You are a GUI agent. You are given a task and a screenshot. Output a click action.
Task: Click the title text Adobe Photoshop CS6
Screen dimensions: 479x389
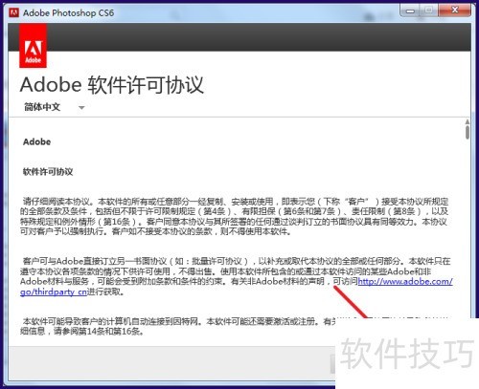click(68, 13)
